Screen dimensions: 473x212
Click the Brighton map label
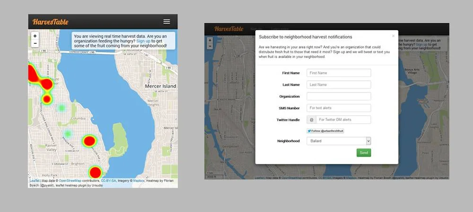pos(78,164)
